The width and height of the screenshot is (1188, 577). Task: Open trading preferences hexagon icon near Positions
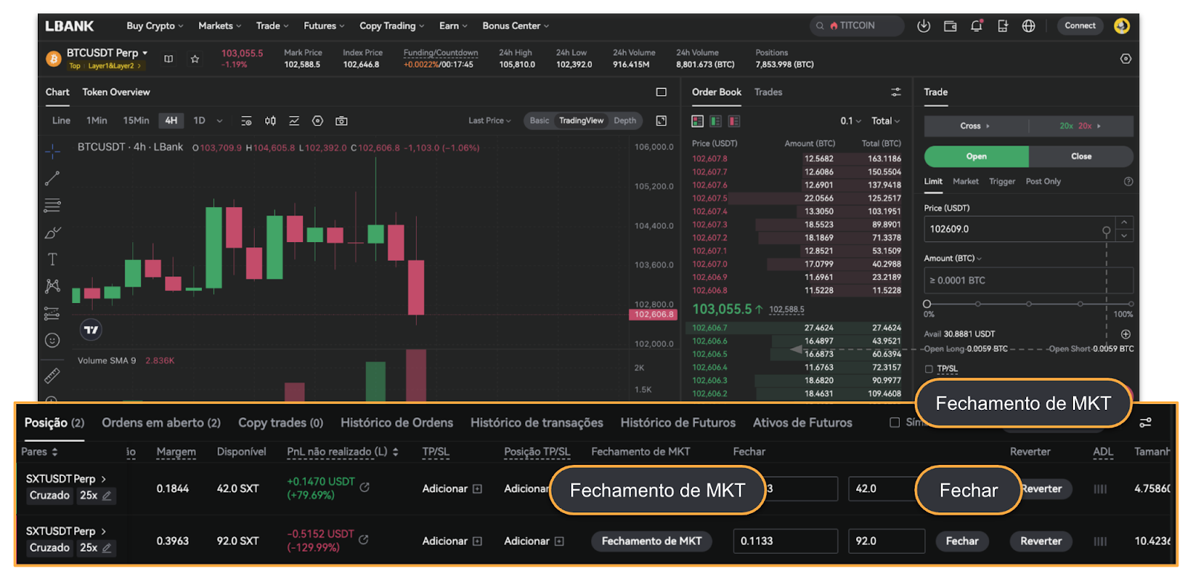coord(1126,59)
